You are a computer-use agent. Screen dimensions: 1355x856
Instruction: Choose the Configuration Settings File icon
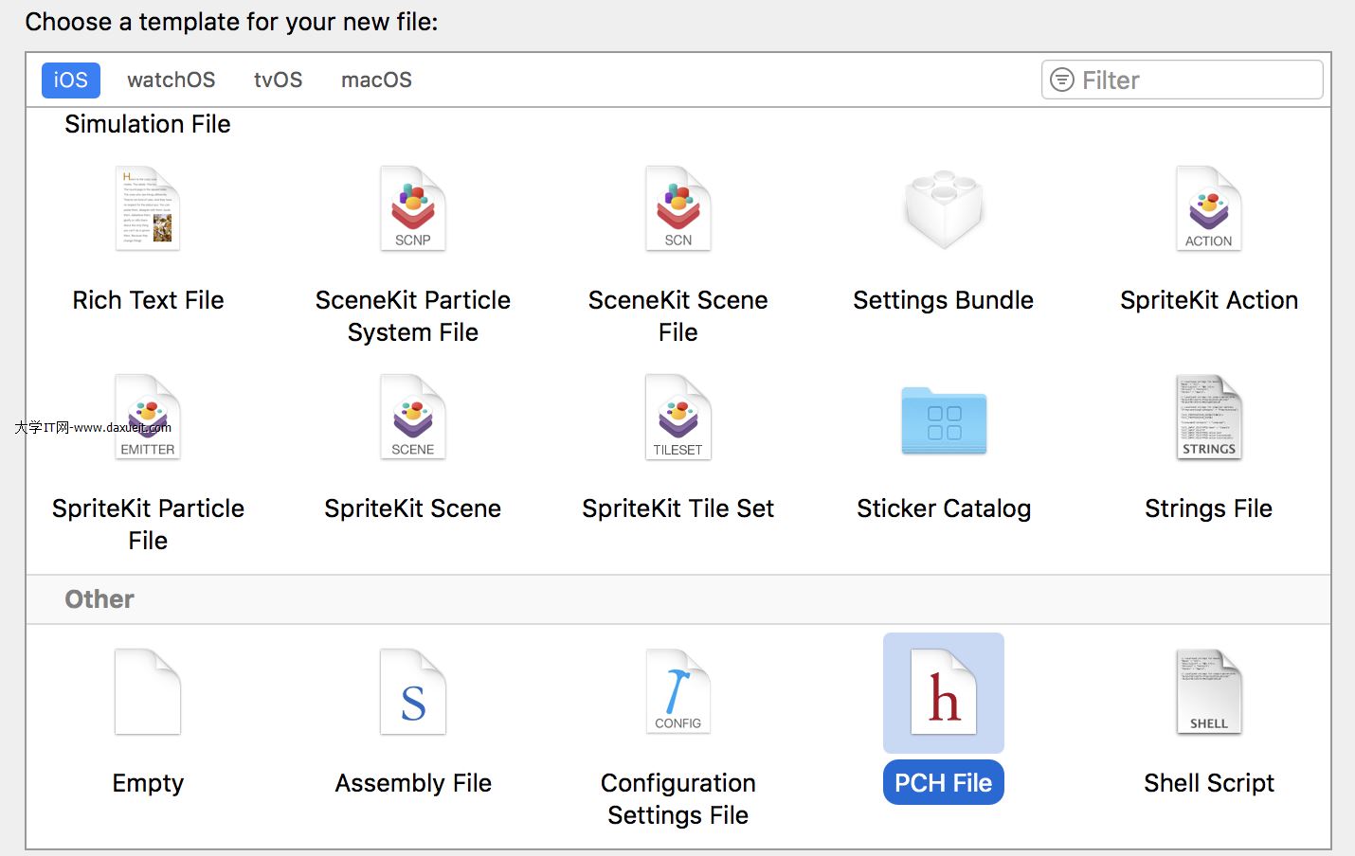pyautogui.click(x=678, y=692)
